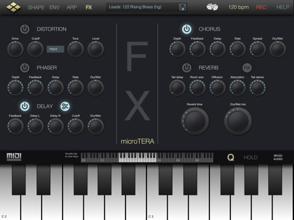Start recording with the REC button
This screenshot has width=294, height=220.
tap(262, 7)
